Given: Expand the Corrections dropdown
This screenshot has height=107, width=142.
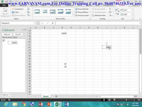Looking at the screenshot, I should click(18, 9).
